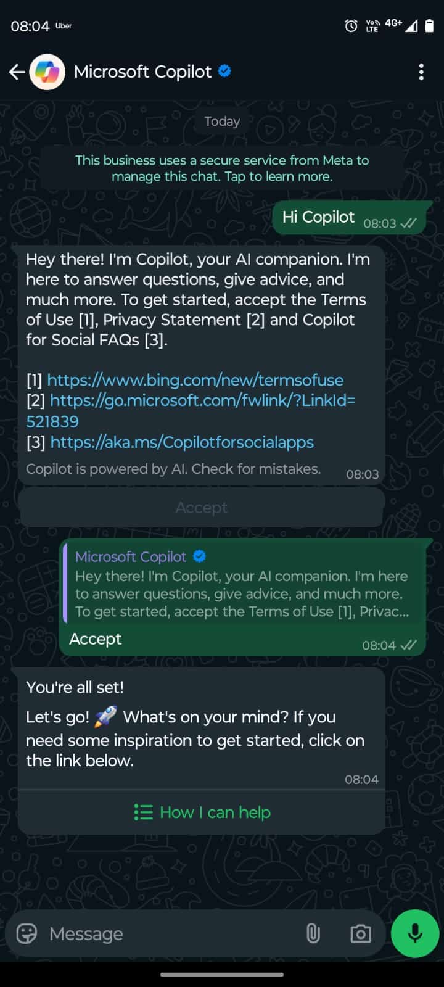
Task: Tap the Today date chip
Action: (222, 122)
